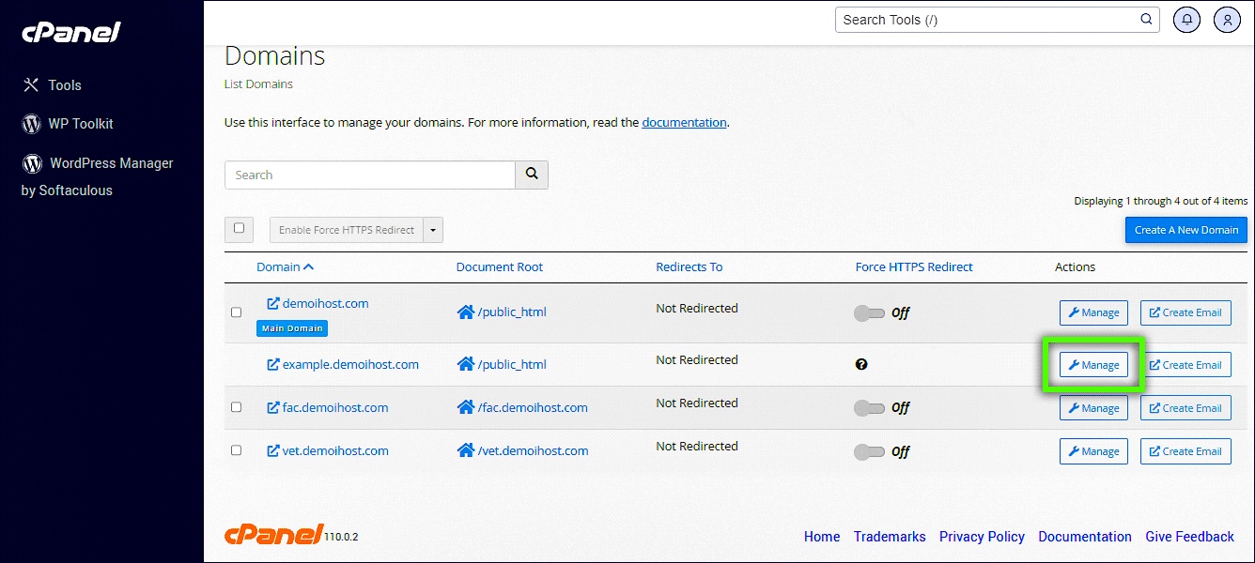Click external link icon next to vet.demoihost.com
The width and height of the screenshot is (1255, 563).
pos(273,450)
